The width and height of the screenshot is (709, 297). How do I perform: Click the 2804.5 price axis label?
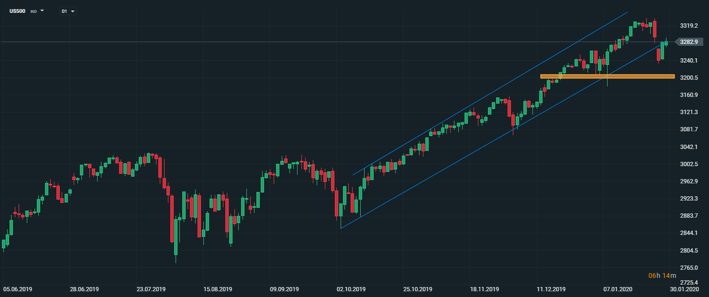[688, 251]
